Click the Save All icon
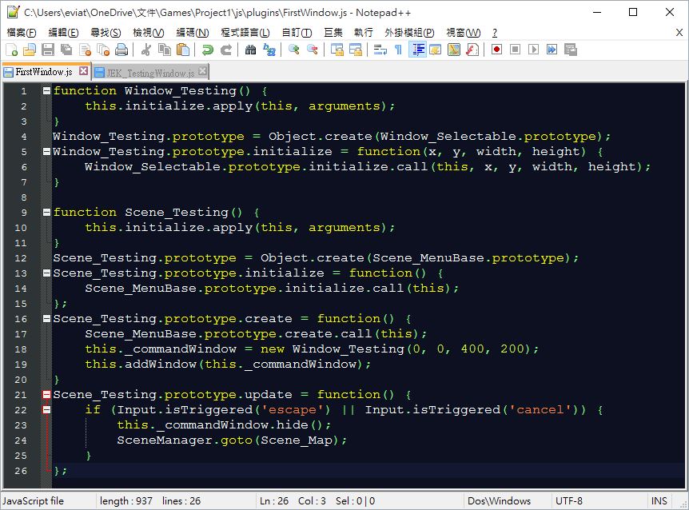The height and width of the screenshot is (510, 689). tap(66, 50)
